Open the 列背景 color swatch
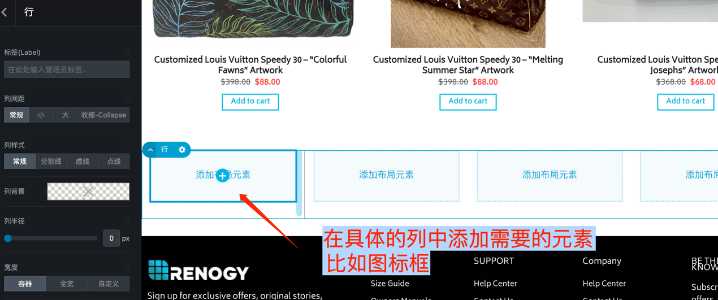718x300 pixels. (x=88, y=192)
